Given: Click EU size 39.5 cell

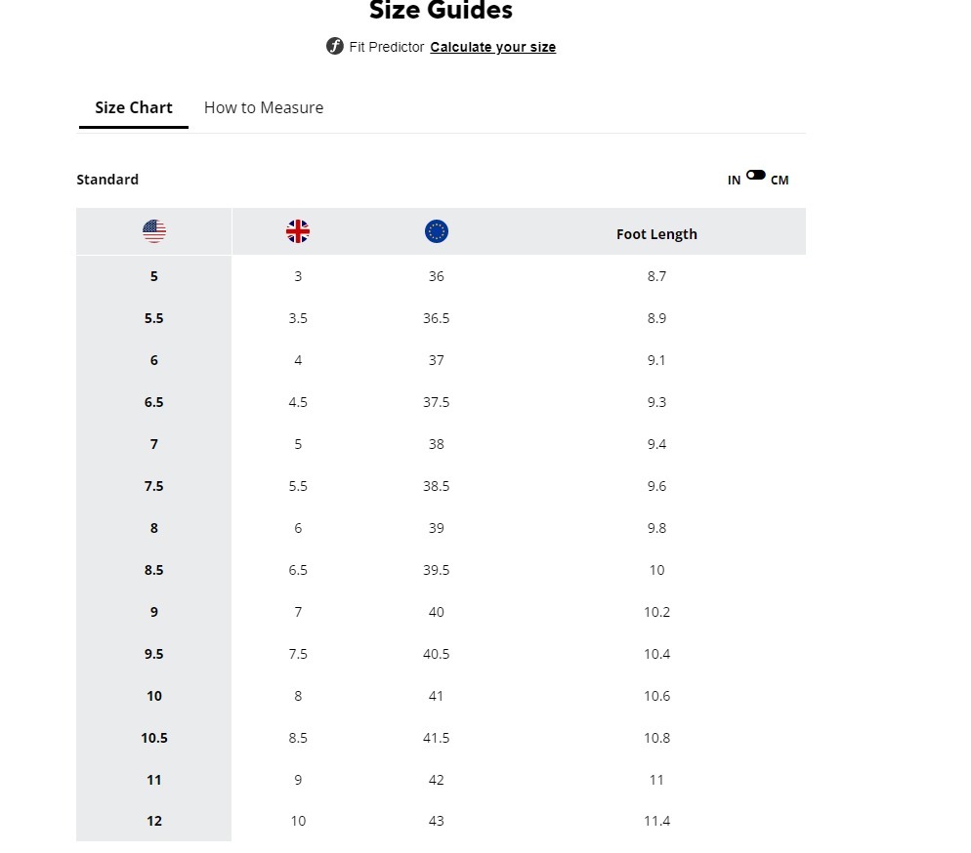Looking at the screenshot, I should coord(437,570).
